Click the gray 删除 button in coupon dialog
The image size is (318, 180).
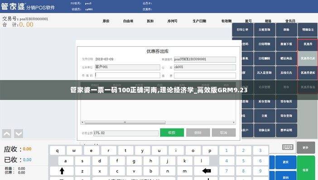click(x=198, y=133)
